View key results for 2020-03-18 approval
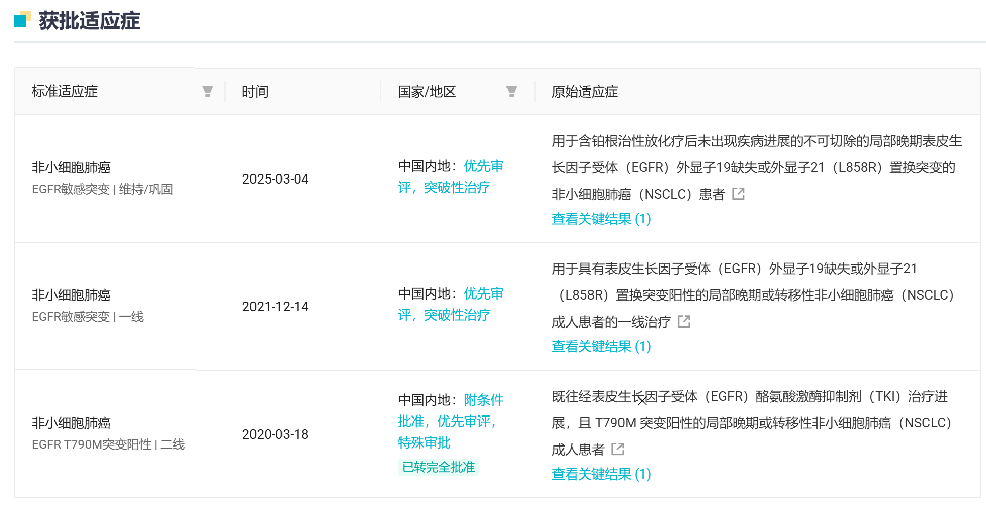Viewport: 986px width, 505px height. pos(601,474)
